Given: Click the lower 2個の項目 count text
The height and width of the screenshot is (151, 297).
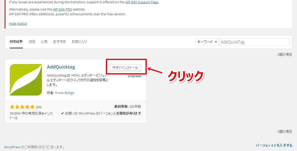Looking at the screenshot, I should click(x=284, y=131).
